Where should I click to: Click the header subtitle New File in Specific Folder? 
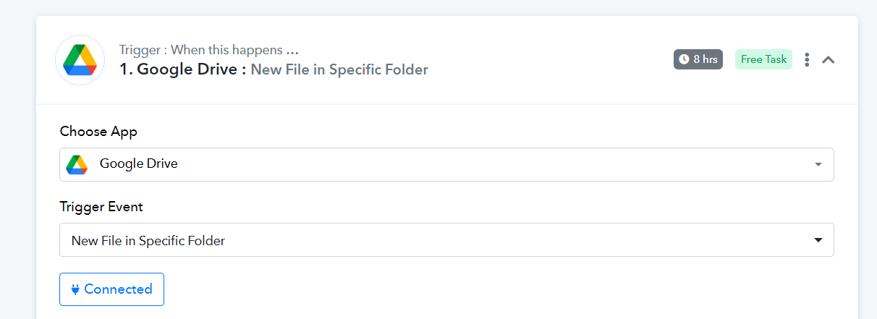pos(339,69)
